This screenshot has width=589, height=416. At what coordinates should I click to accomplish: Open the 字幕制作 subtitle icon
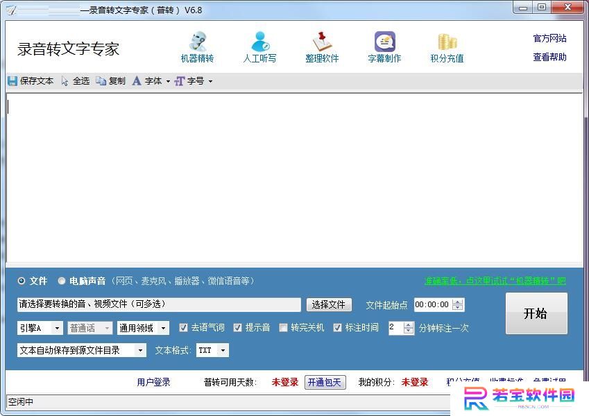[384, 42]
